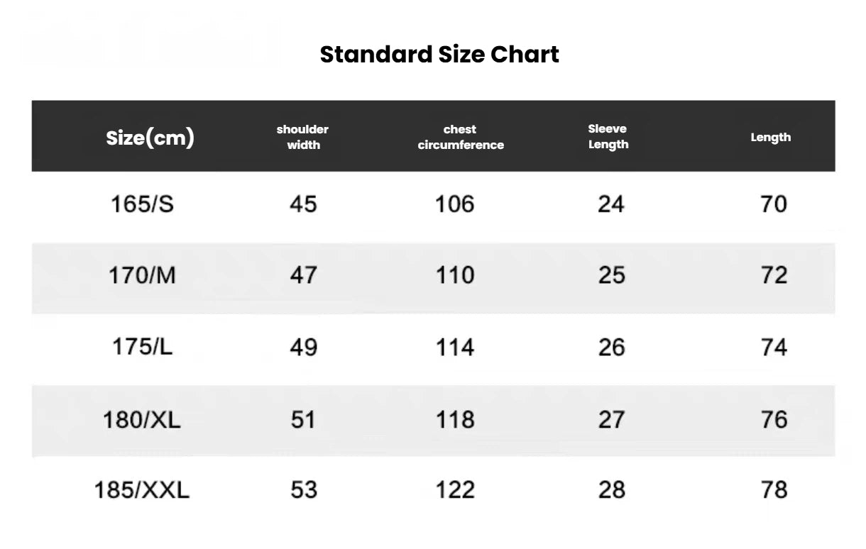Viewport: 866px width, 549px height.
Task: Select the Sleeve Length header
Action: [x=608, y=136]
